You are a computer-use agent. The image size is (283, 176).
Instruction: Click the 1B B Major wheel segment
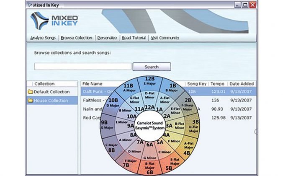coord(172,88)
